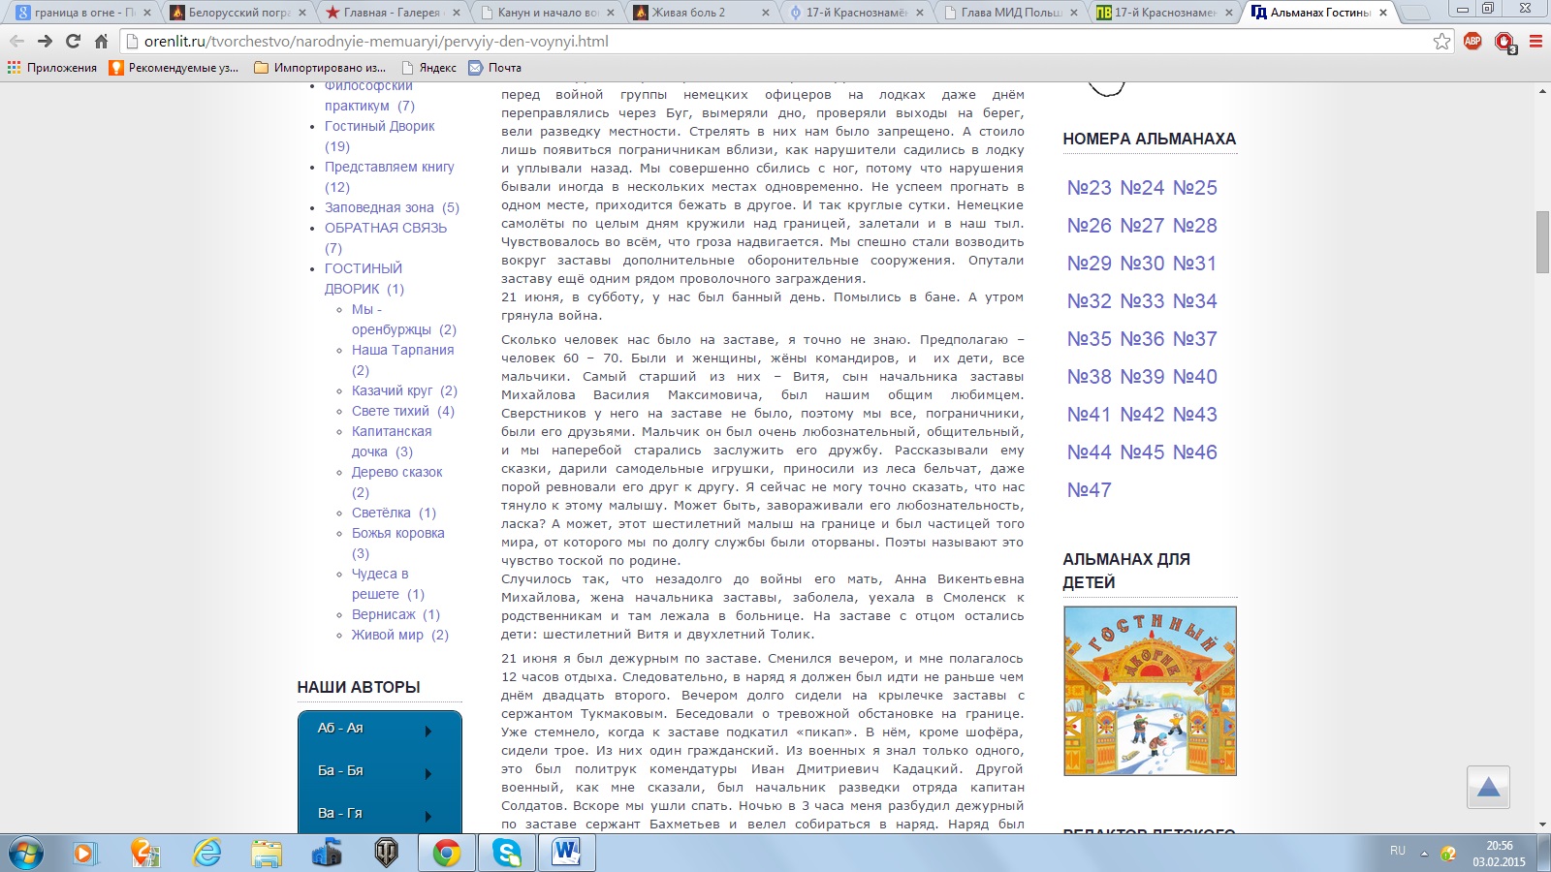Open almanac issue №47 link
The image size is (1551, 872).
coord(1089,490)
